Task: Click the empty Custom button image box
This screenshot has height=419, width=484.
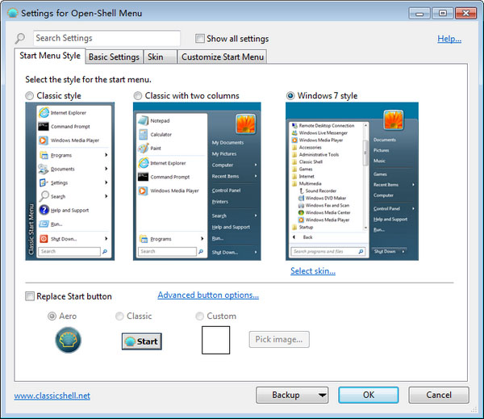Action: pyautogui.click(x=215, y=340)
